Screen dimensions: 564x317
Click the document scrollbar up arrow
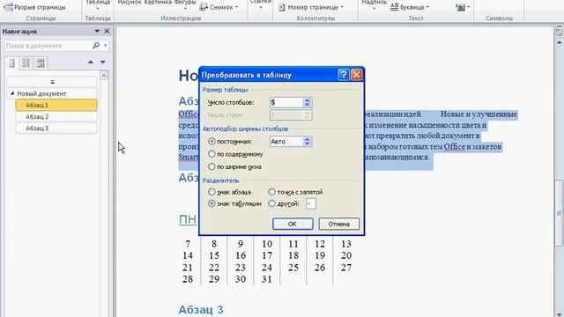pos(559,43)
